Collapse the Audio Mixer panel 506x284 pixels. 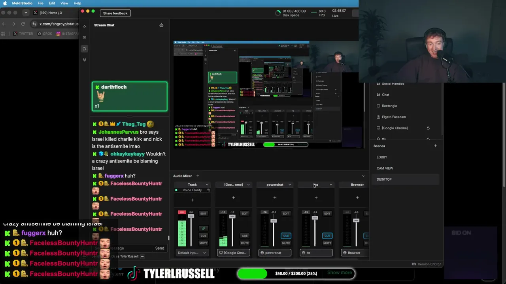(x=363, y=176)
